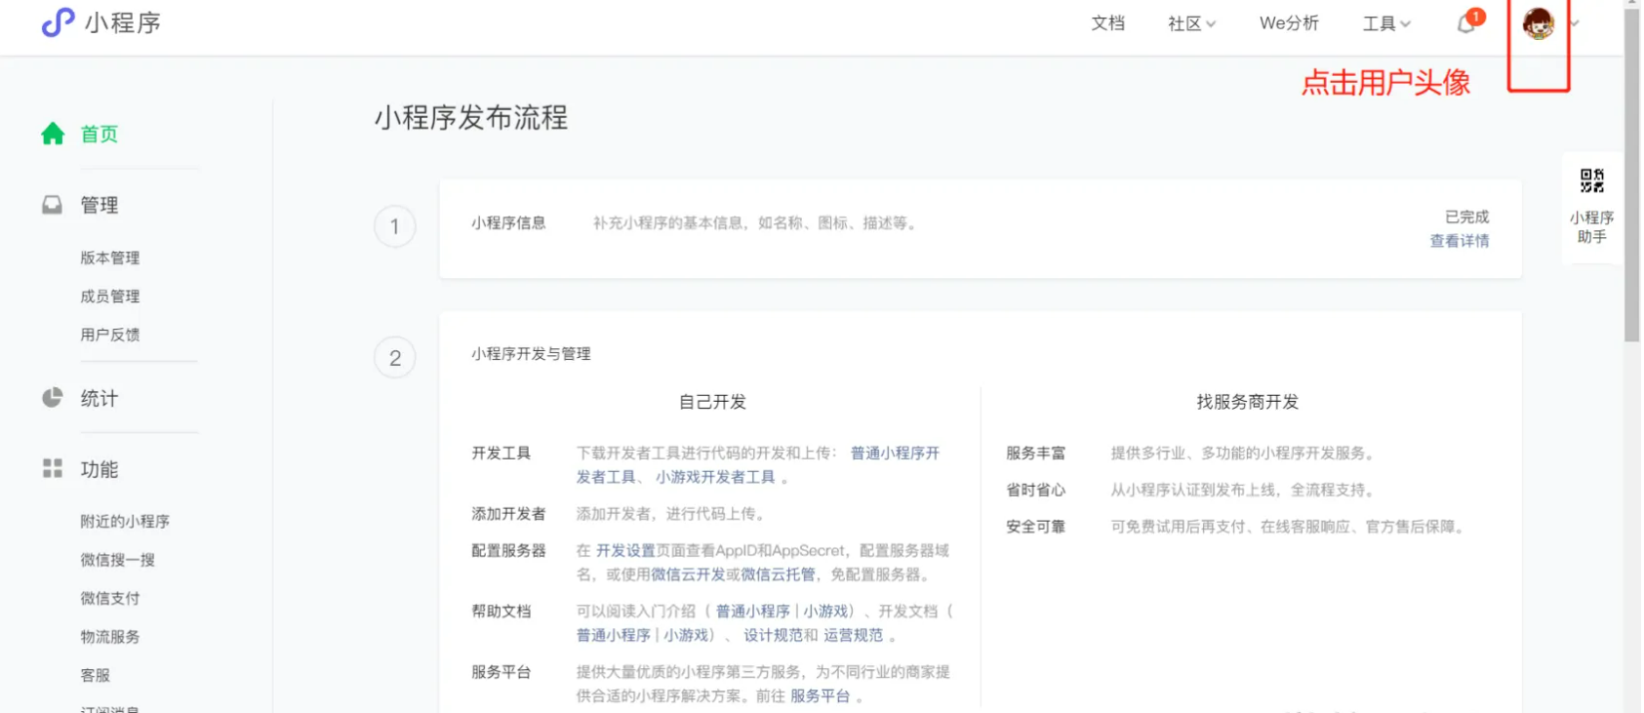The image size is (1644, 713).
Task: Click the 普通小程序开发者工具 link
Action: 895,453
